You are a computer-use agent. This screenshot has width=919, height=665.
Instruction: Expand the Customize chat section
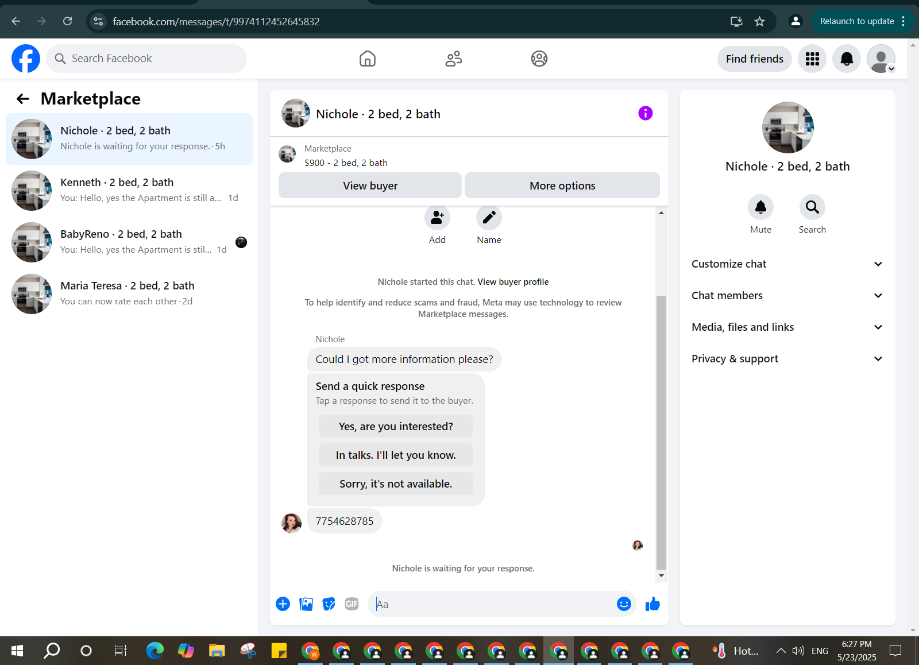tap(787, 264)
